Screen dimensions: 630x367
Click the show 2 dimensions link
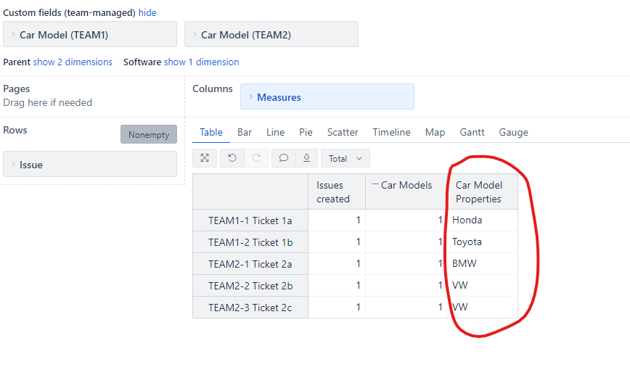click(73, 62)
